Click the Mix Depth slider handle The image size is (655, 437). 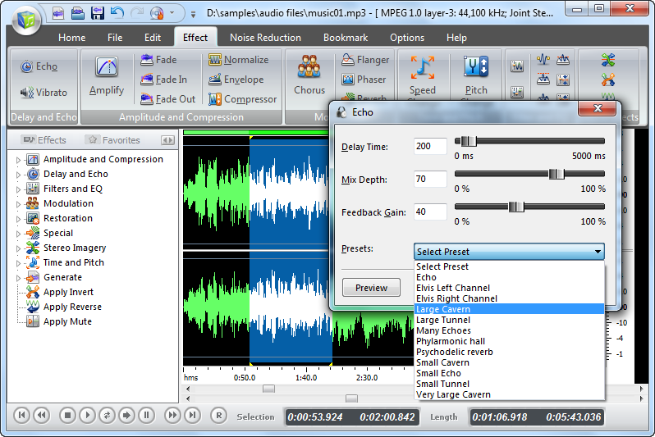point(557,174)
